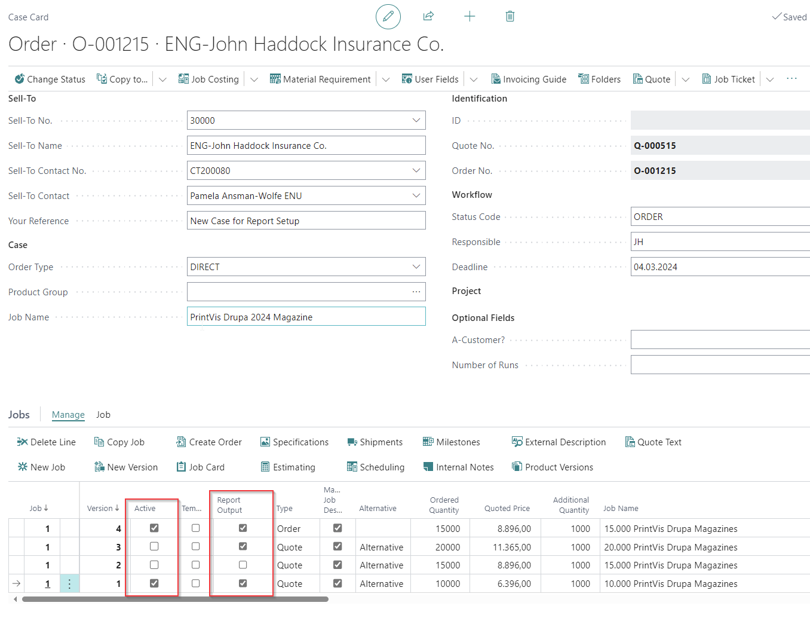Toggle Active checkbox for version 3 row
Viewport: 810px width, 621px height.
pyautogui.click(x=154, y=546)
